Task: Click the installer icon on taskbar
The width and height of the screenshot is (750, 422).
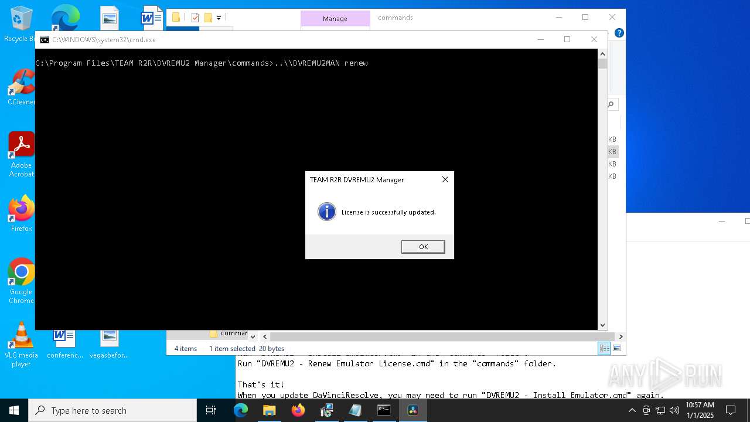Action: (326, 410)
